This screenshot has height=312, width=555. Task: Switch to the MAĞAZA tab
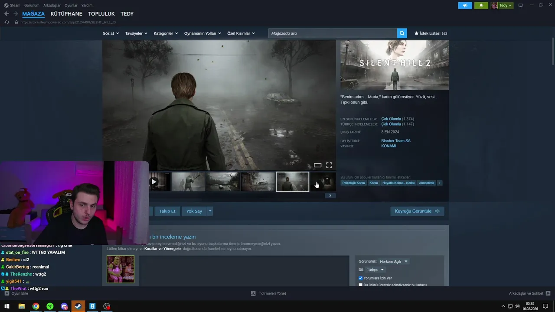pos(33,14)
